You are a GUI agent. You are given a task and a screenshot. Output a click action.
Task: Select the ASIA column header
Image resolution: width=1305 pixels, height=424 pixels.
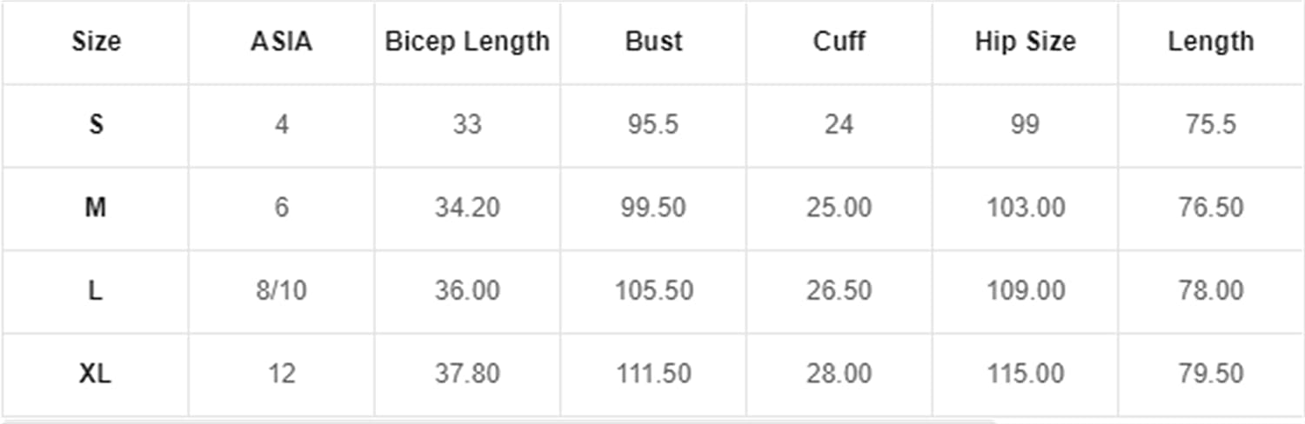tap(281, 42)
